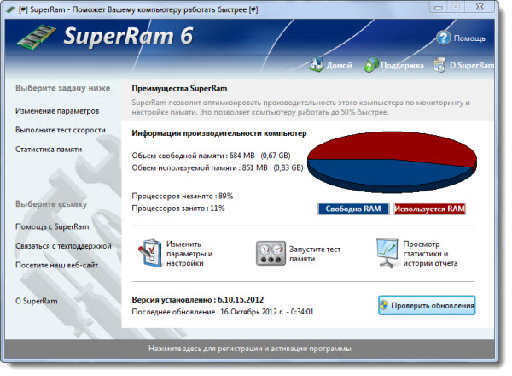Image resolution: width=512 pixels, height=376 pixels.
Task: Open Посетите наш веб-сайт link
Action: coord(56,265)
